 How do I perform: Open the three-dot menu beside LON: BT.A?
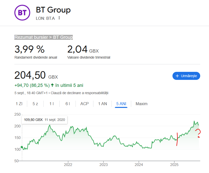(x=59, y=18)
